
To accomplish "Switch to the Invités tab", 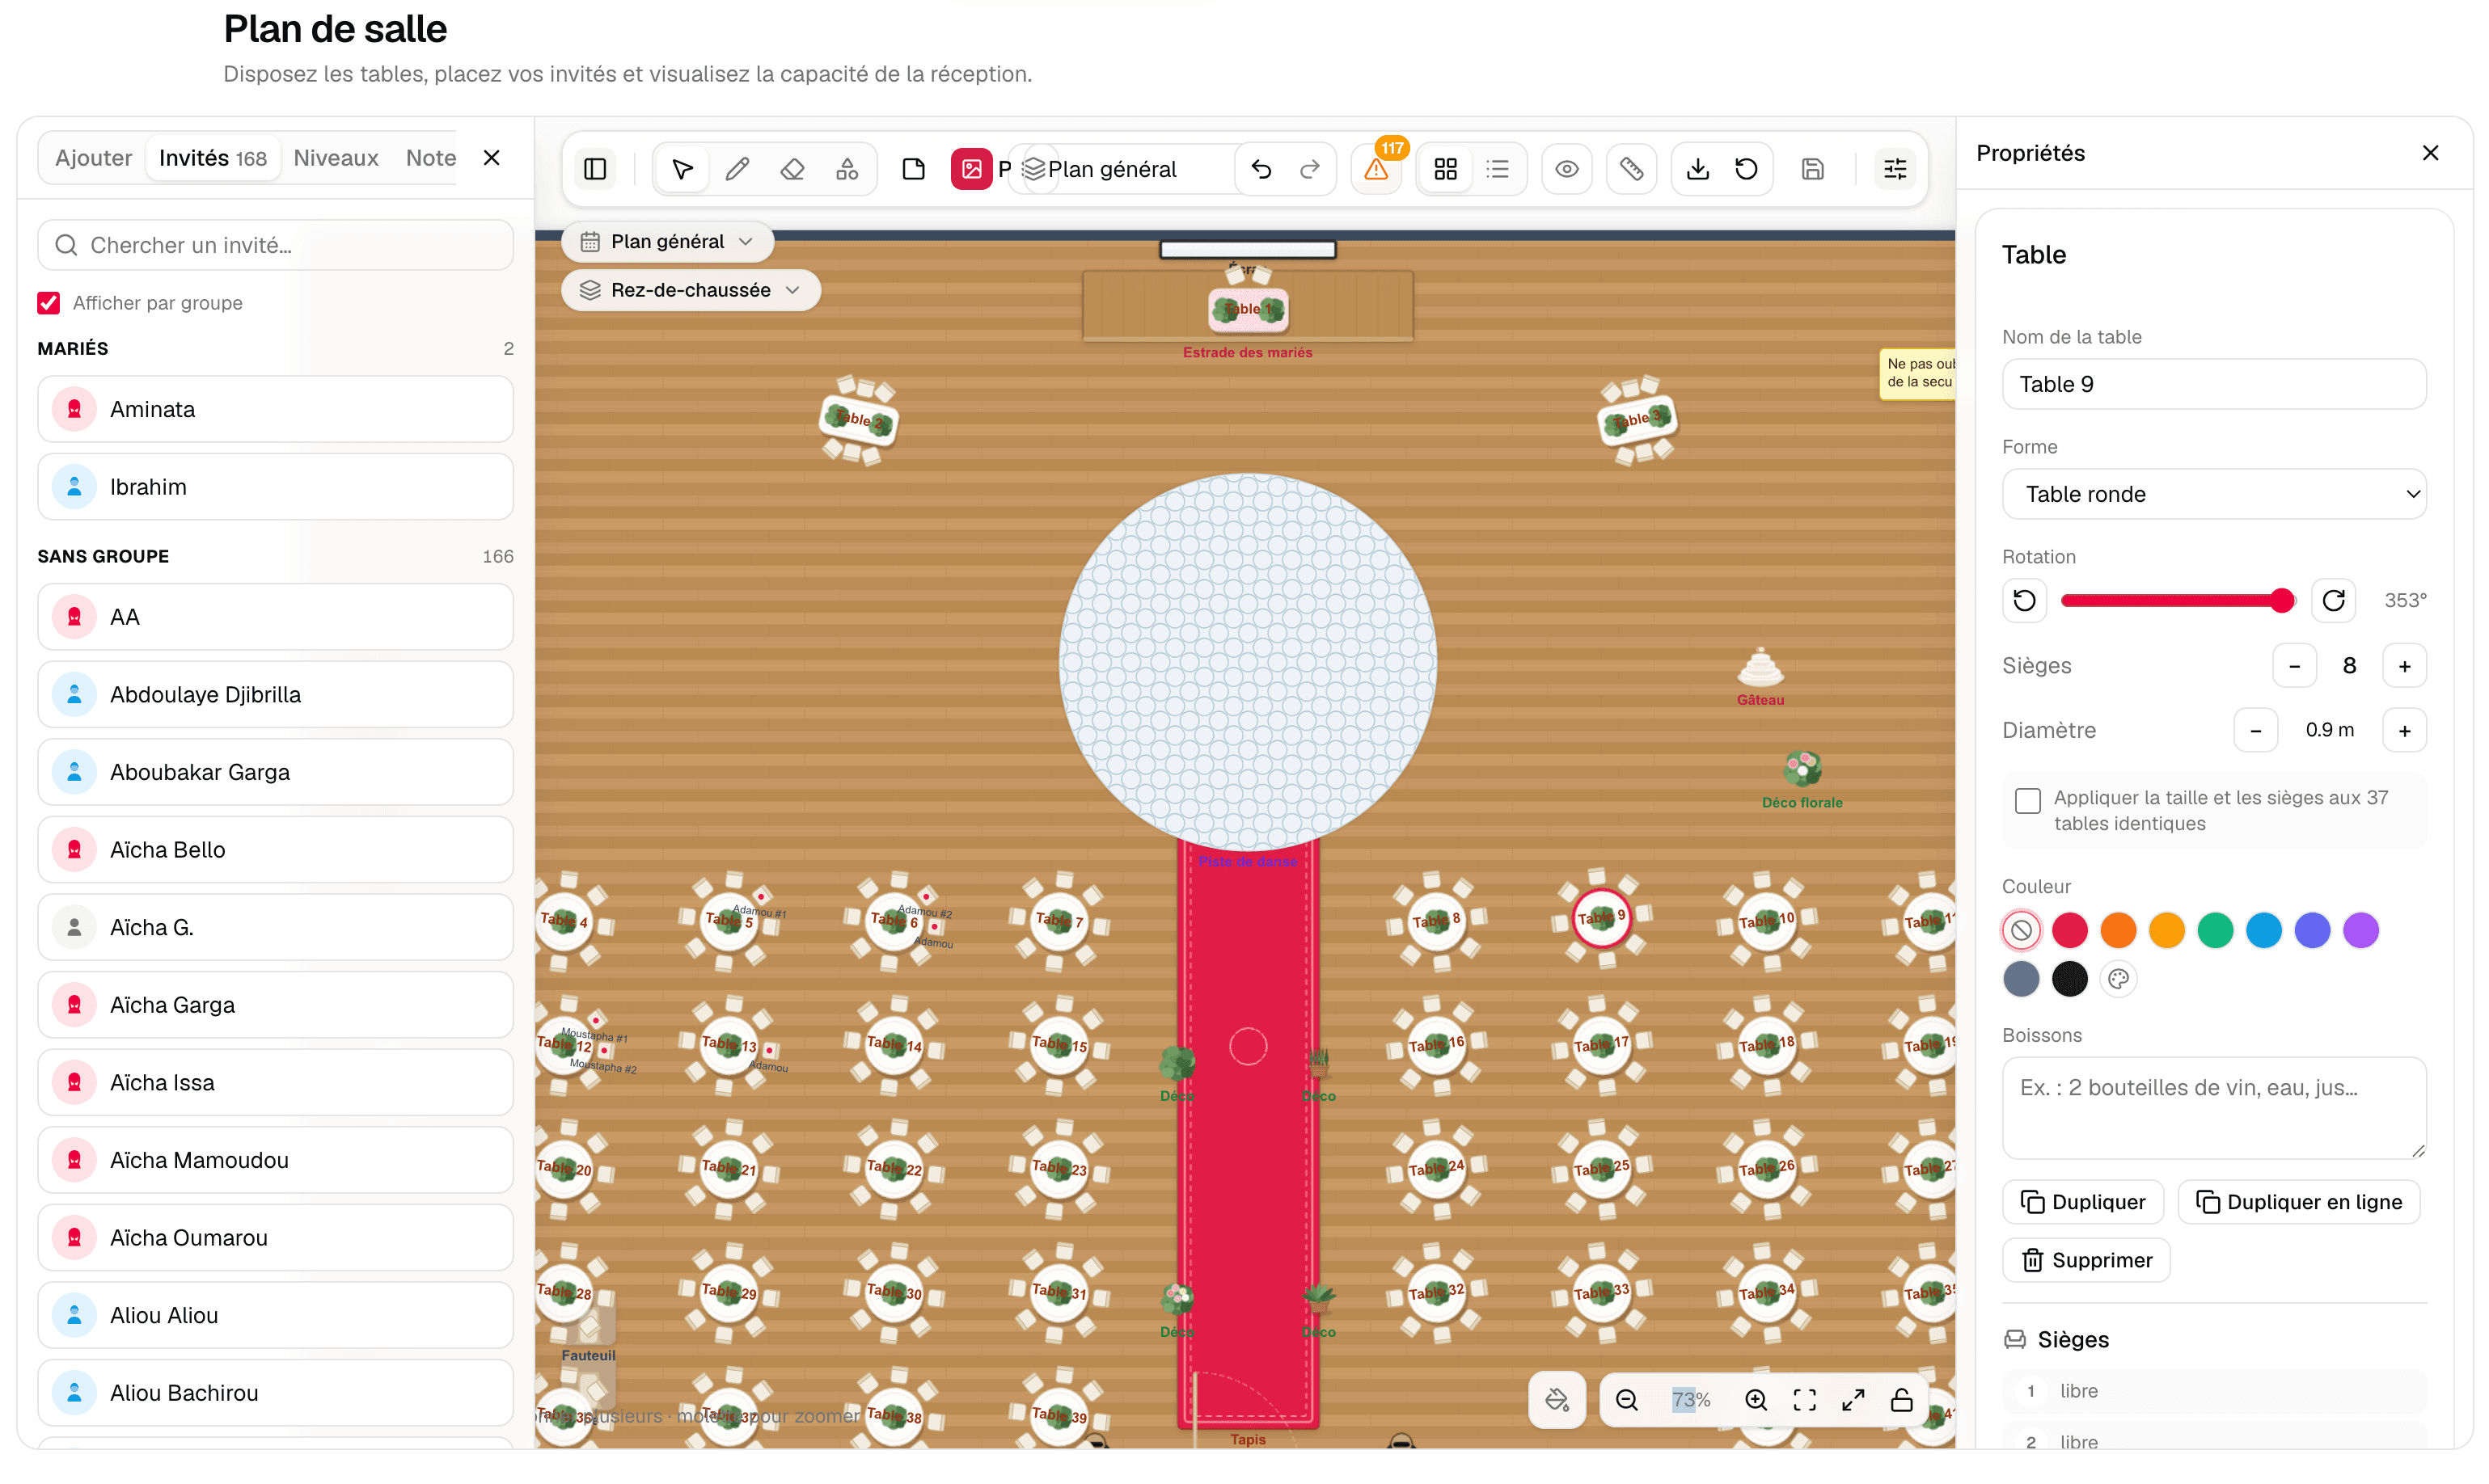I will (x=213, y=158).
